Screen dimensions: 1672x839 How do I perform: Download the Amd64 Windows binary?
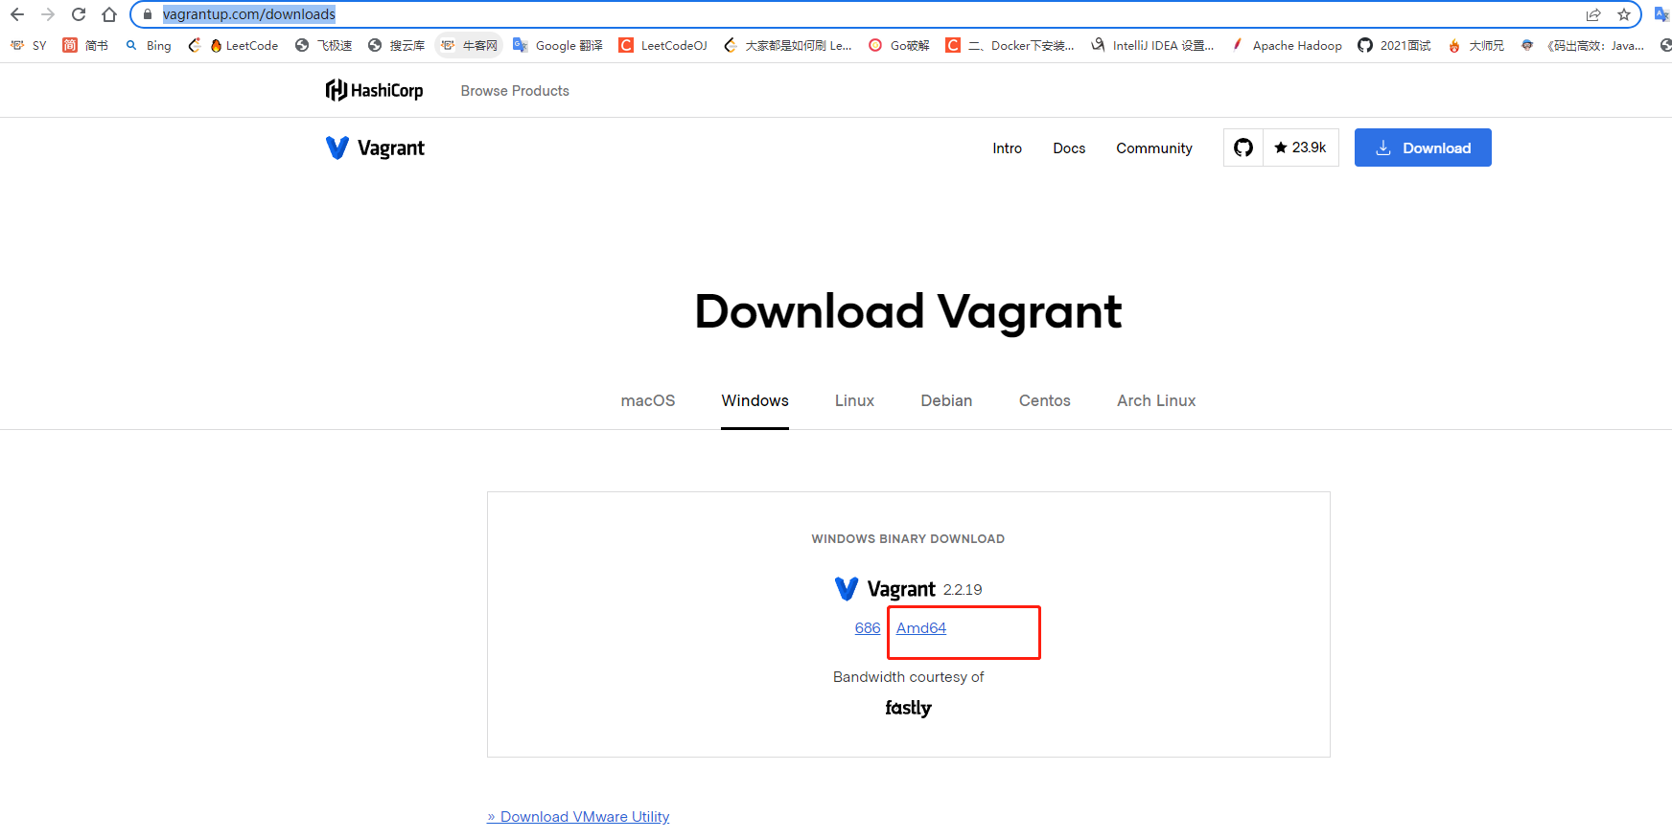pos(921,628)
